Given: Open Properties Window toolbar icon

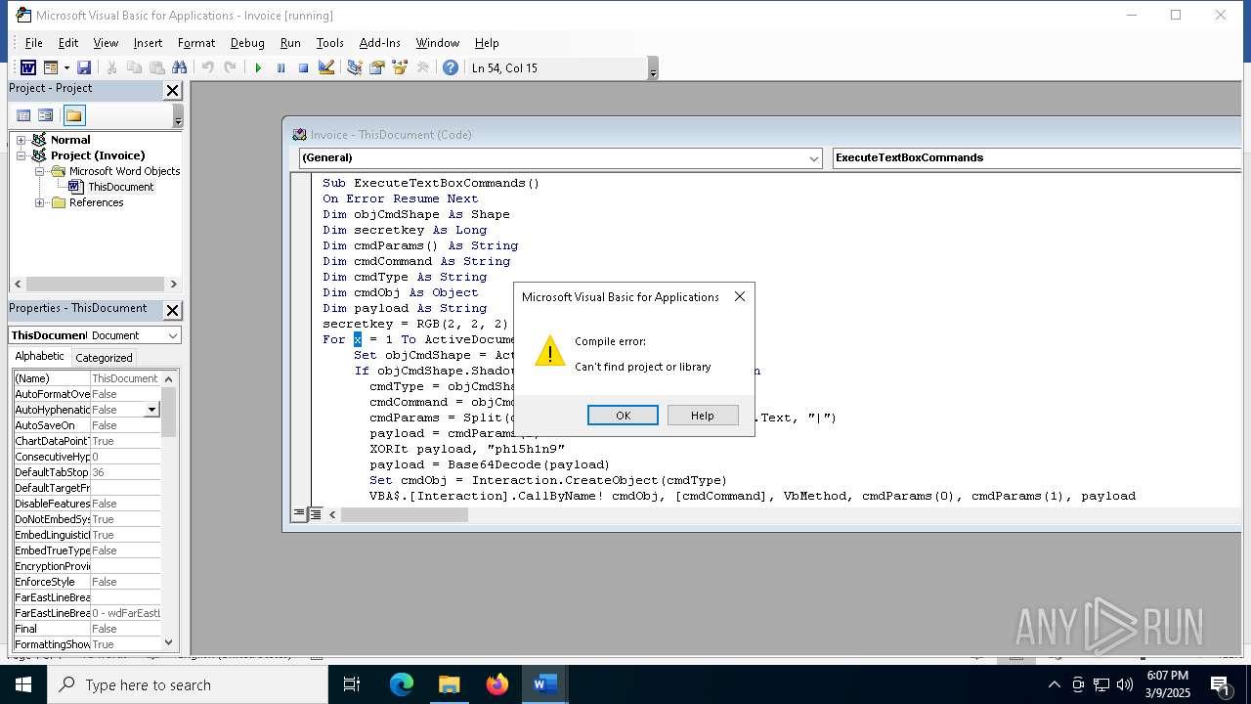Looking at the screenshot, I should pos(376,67).
